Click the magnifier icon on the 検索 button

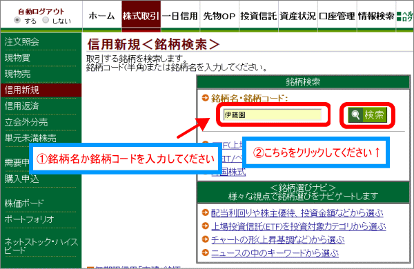coord(355,115)
